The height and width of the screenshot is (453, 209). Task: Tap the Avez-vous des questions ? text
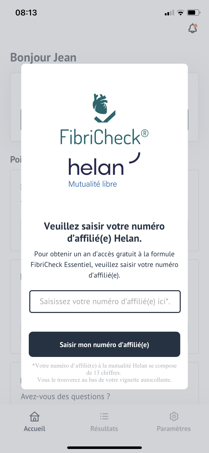65,397
